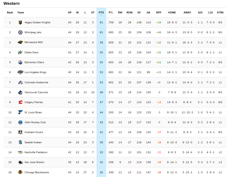This screenshot has height=177, width=229.
Task: Click the Vancouver Canucks logo
Action: pos(20,92)
